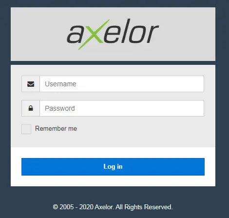Tick the Remember me checkbox

(26, 129)
